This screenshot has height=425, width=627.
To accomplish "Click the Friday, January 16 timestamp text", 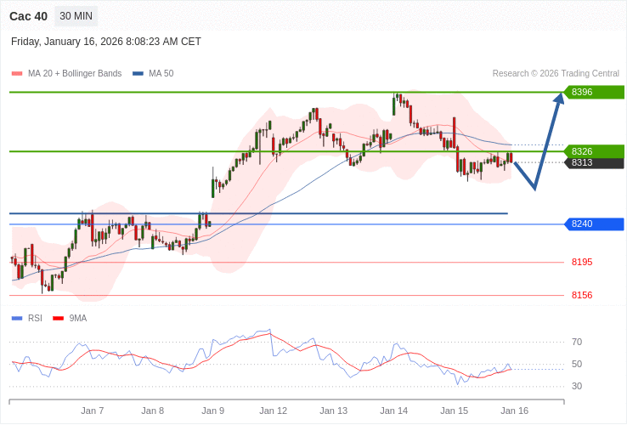I will tap(106, 42).
